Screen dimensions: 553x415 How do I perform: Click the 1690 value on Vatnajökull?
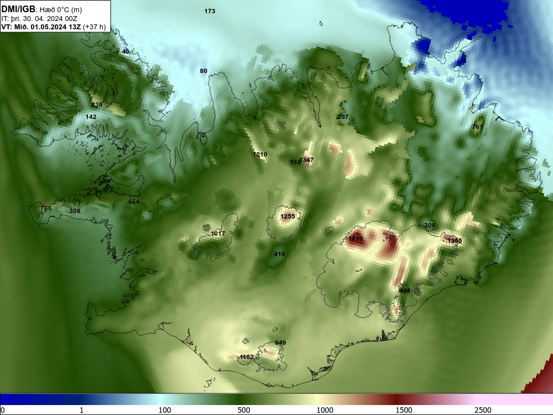click(356, 239)
